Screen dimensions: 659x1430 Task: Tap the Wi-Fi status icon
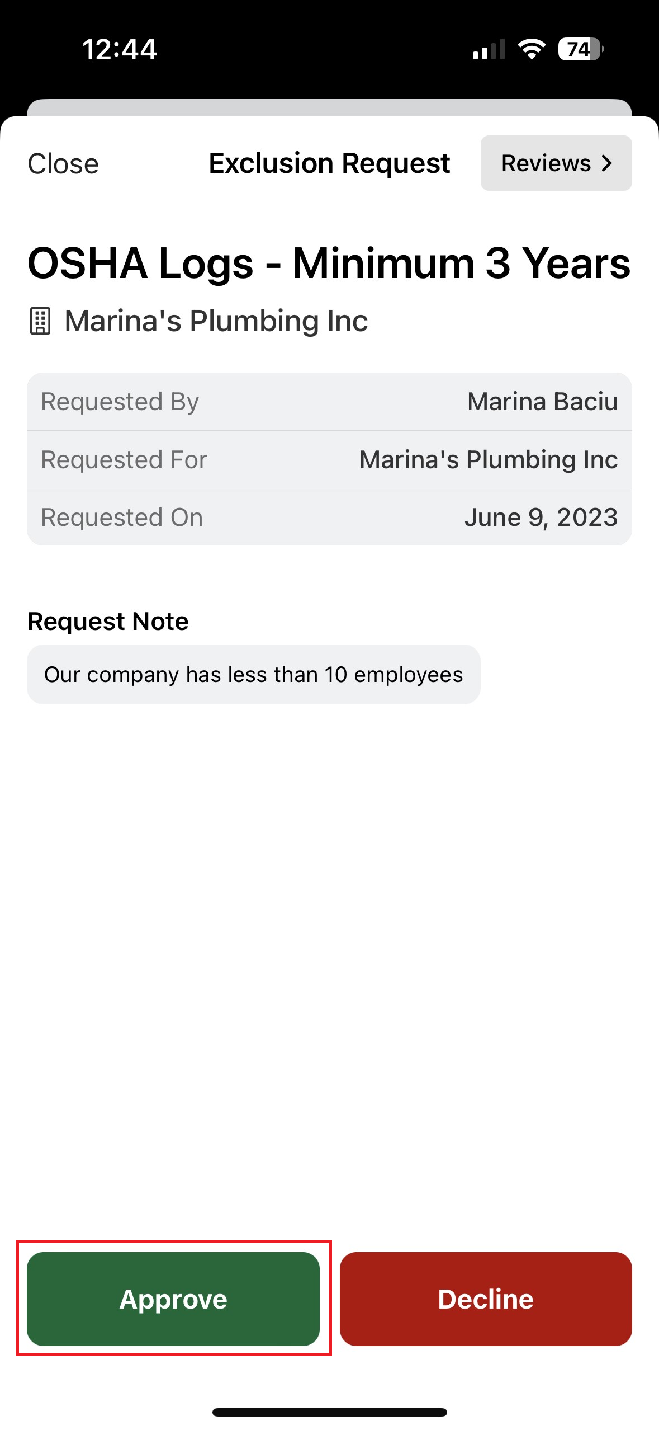(x=532, y=49)
